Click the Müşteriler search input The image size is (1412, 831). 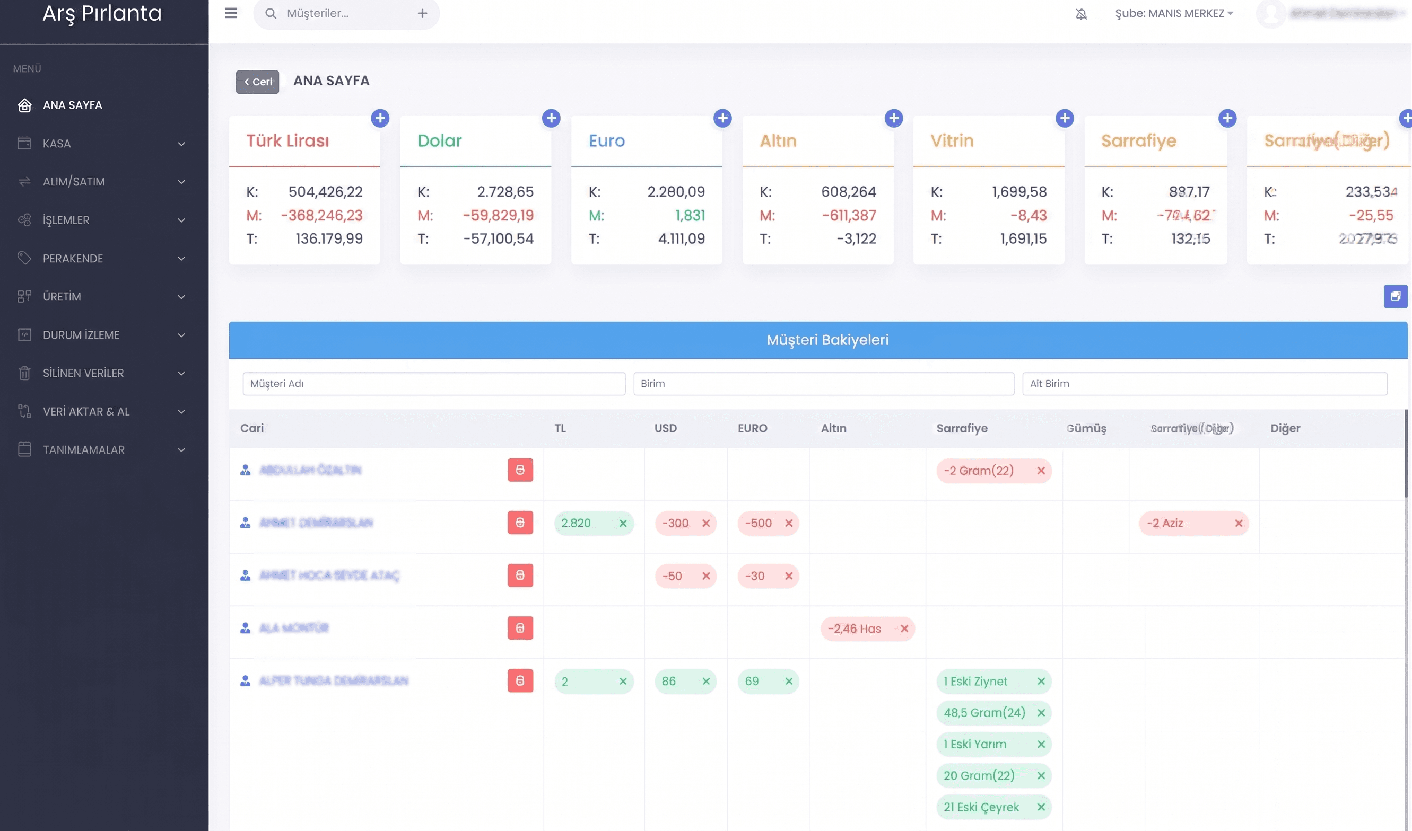[347, 13]
